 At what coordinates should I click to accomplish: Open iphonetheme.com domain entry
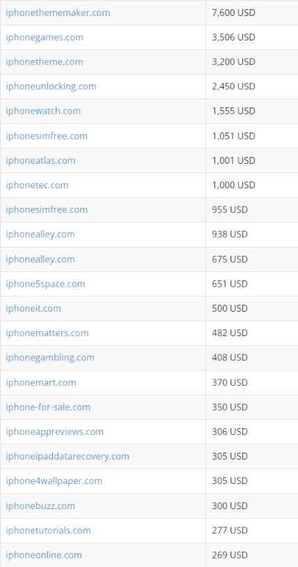pyautogui.click(x=45, y=62)
